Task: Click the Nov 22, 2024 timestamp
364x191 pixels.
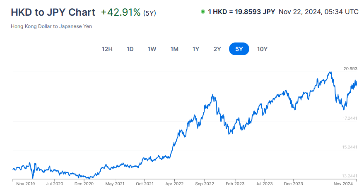Action: (x=318, y=12)
